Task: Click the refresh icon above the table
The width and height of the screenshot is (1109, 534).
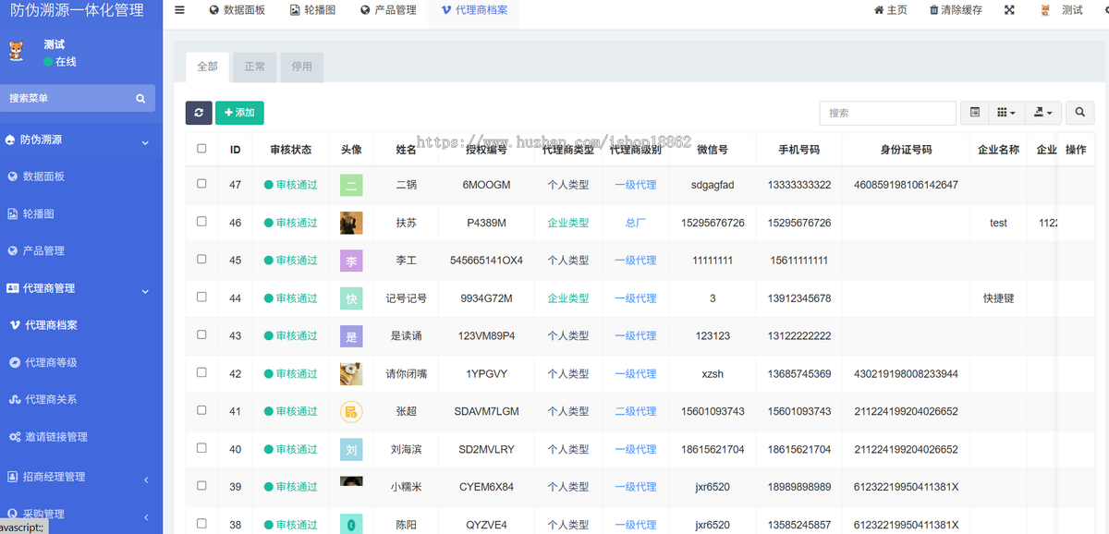Action: [198, 112]
